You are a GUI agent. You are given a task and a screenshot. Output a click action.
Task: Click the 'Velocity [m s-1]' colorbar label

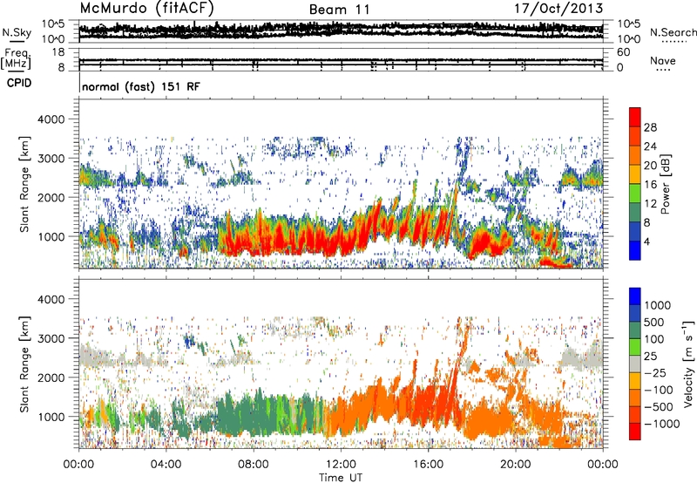coord(688,364)
